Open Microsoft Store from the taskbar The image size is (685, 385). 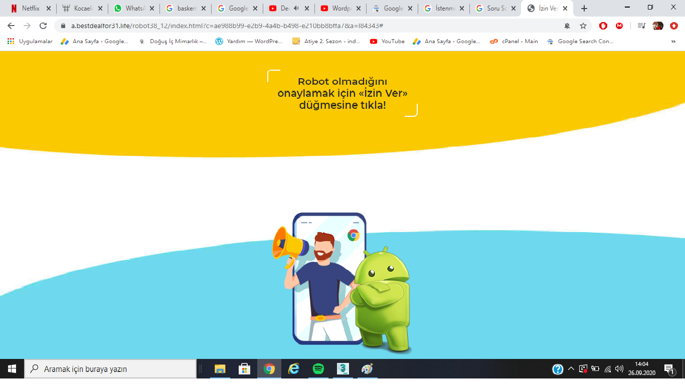tap(245, 369)
